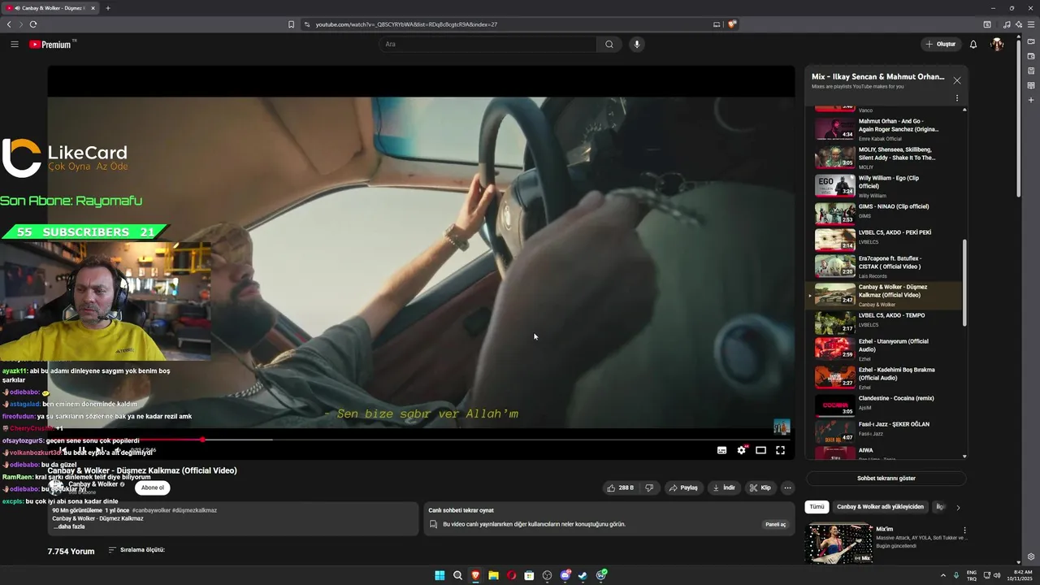Open Steam from the taskbar
1040x585 pixels.
(x=583, y=575)
